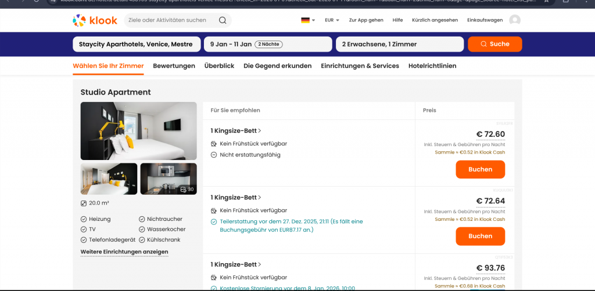Click the Klook logo
The height and width of the screenshot is (291, 595).
(95, 20)
